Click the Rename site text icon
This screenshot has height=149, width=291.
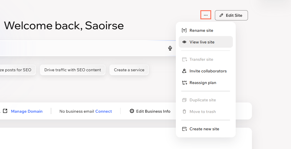pos(184,30)
